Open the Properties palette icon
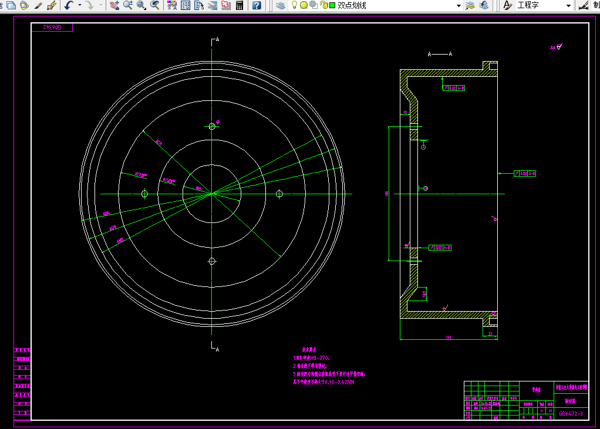The width and height of the screenshot is (600, 429). pos(172,5)
